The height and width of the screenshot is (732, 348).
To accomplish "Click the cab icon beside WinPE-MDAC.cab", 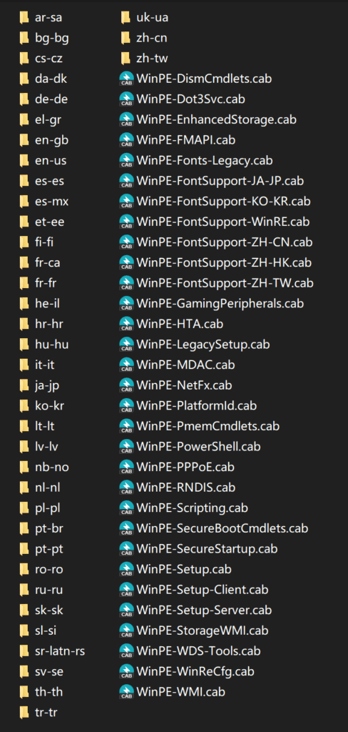I will 126,365.
